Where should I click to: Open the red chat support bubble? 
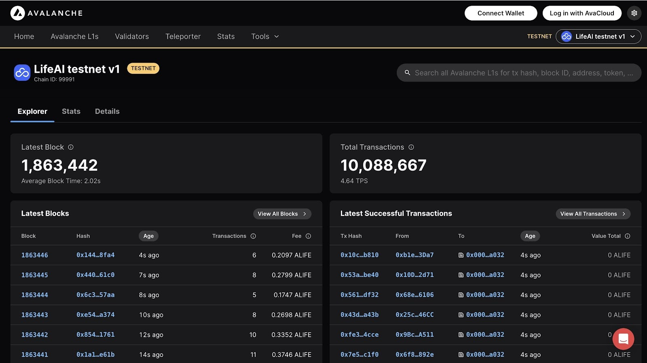(623, 339)
